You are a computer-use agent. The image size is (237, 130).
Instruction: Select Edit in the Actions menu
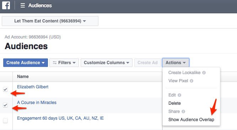[172, 95]
